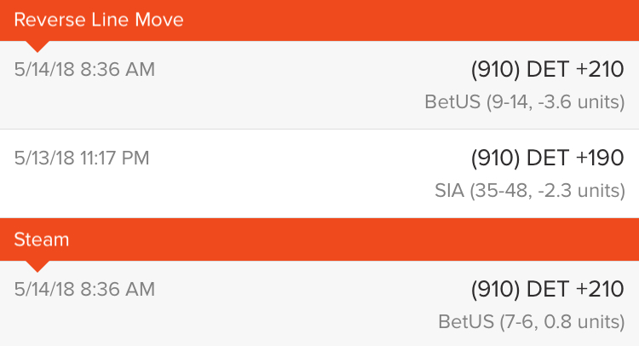
Task: Click the 5/13/18 11:17 PM timestamp
Action: click(82, 159)
